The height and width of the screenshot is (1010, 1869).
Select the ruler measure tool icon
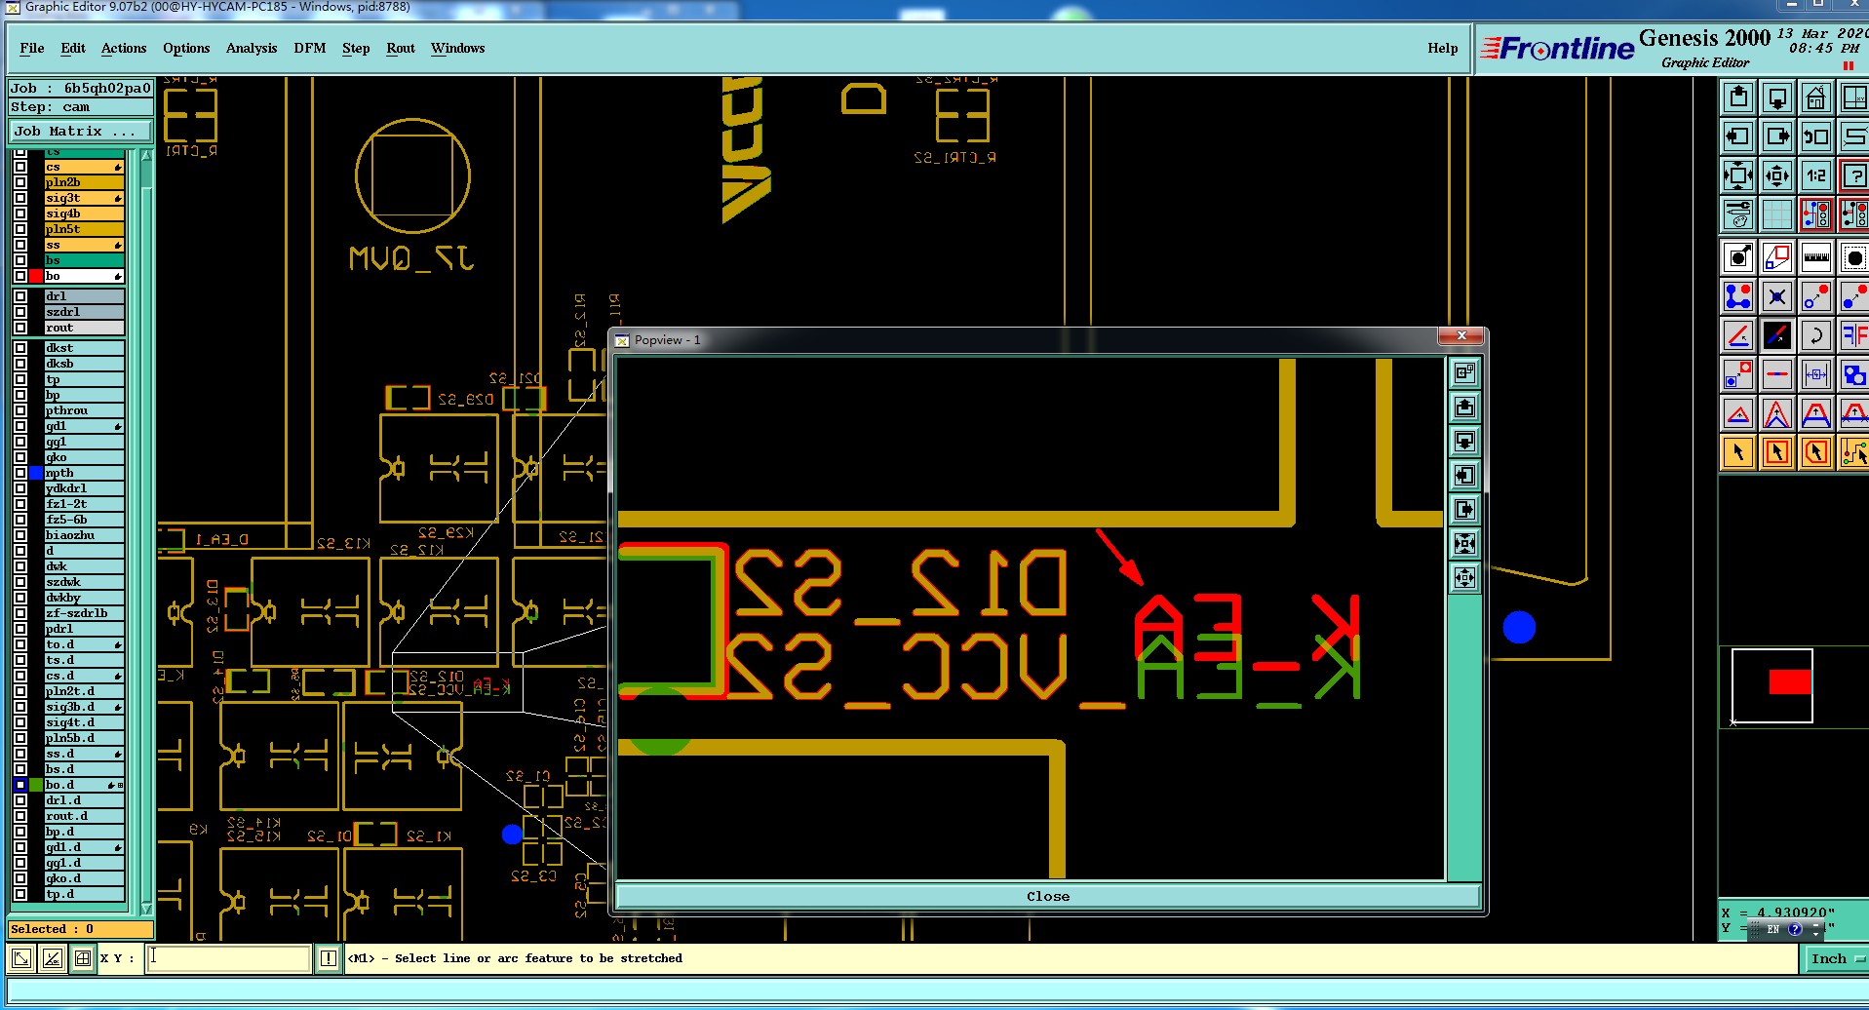[1815, 258]
